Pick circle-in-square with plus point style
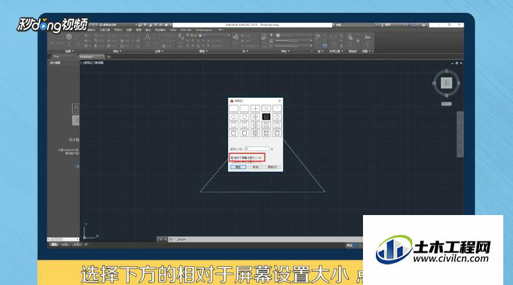Viewport: 513px width, 285px height. [255, 133]
